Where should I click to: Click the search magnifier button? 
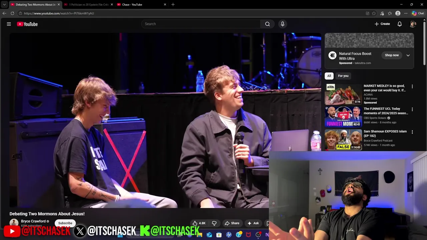[268, 24]
